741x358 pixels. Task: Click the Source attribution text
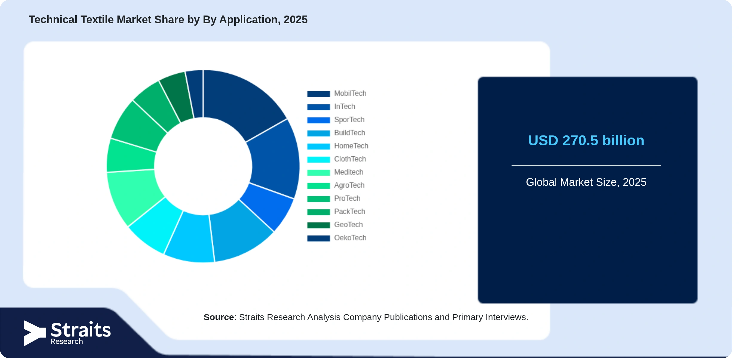tap(366, 317)
